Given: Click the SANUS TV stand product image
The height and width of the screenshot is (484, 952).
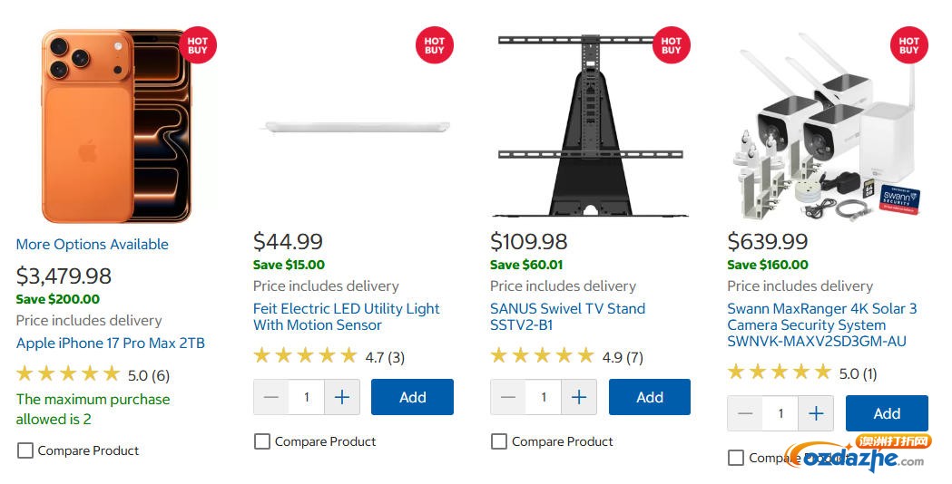Looking at the screenshot, I should click(x=590, y=126).
